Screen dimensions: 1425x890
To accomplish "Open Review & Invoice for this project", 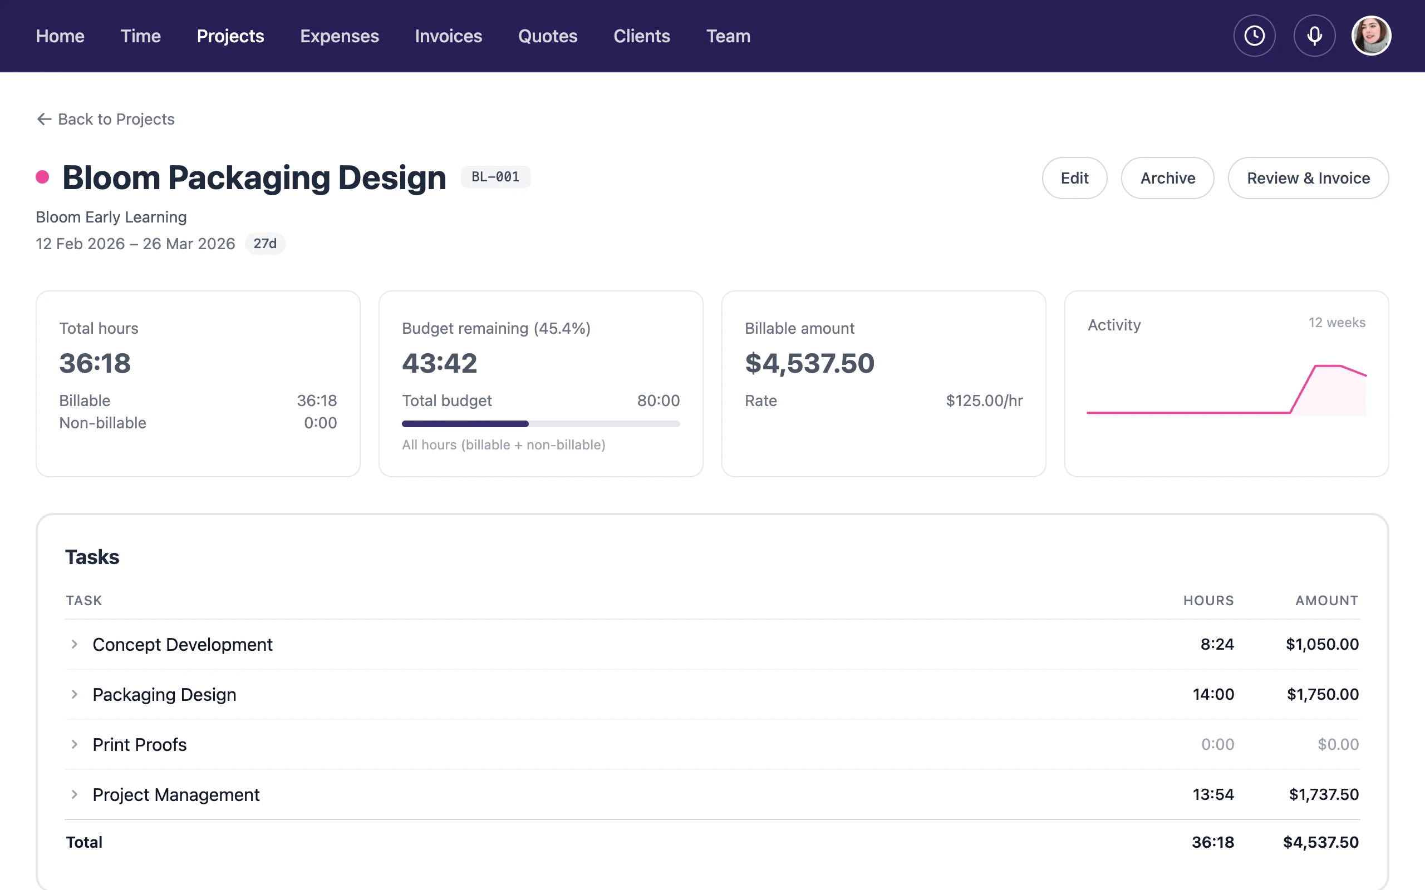I will tap(1309, 178).
